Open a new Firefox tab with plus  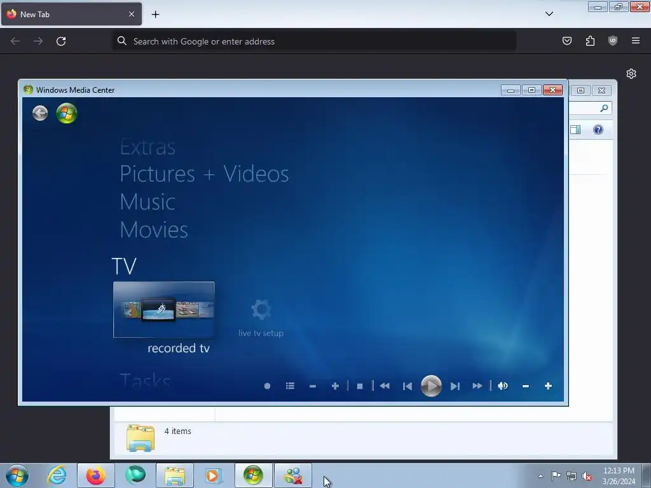click(155, 15)
